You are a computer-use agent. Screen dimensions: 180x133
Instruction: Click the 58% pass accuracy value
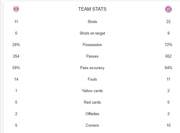(16, 68)
